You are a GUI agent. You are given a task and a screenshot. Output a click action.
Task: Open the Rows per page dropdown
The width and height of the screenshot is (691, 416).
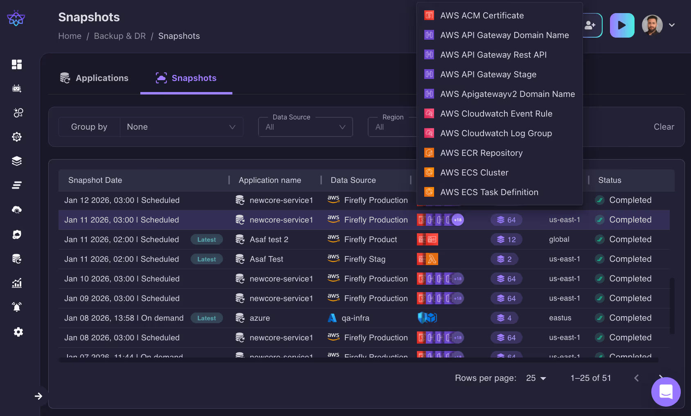click(536, 378)
